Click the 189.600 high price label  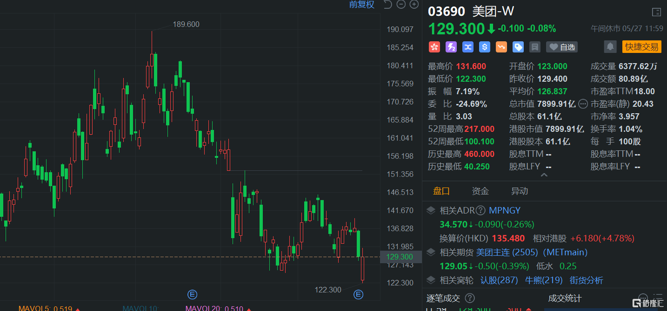point(186,24)
